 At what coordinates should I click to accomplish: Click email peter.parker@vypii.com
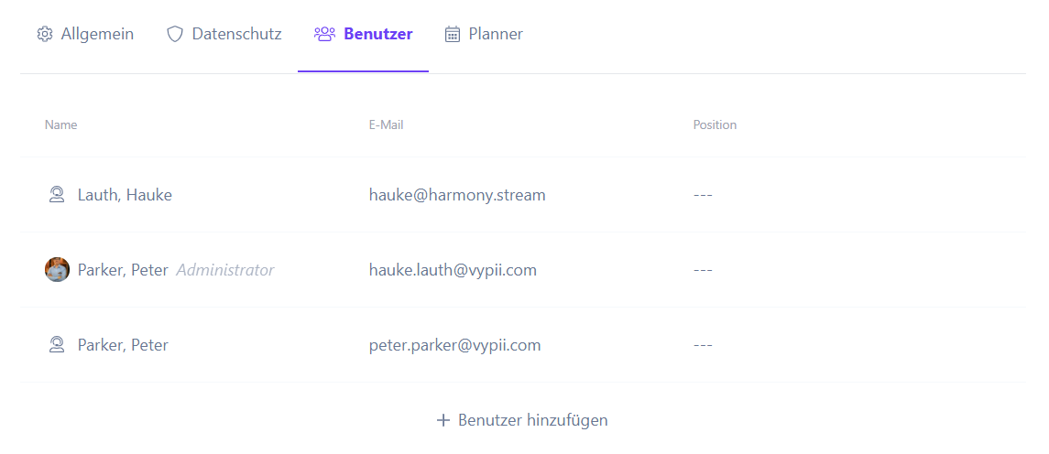pos(455,344)
